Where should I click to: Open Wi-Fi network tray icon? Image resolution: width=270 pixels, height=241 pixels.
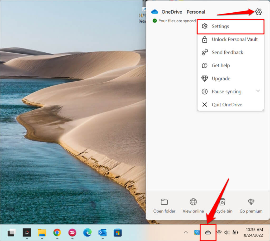coord(219,232)
